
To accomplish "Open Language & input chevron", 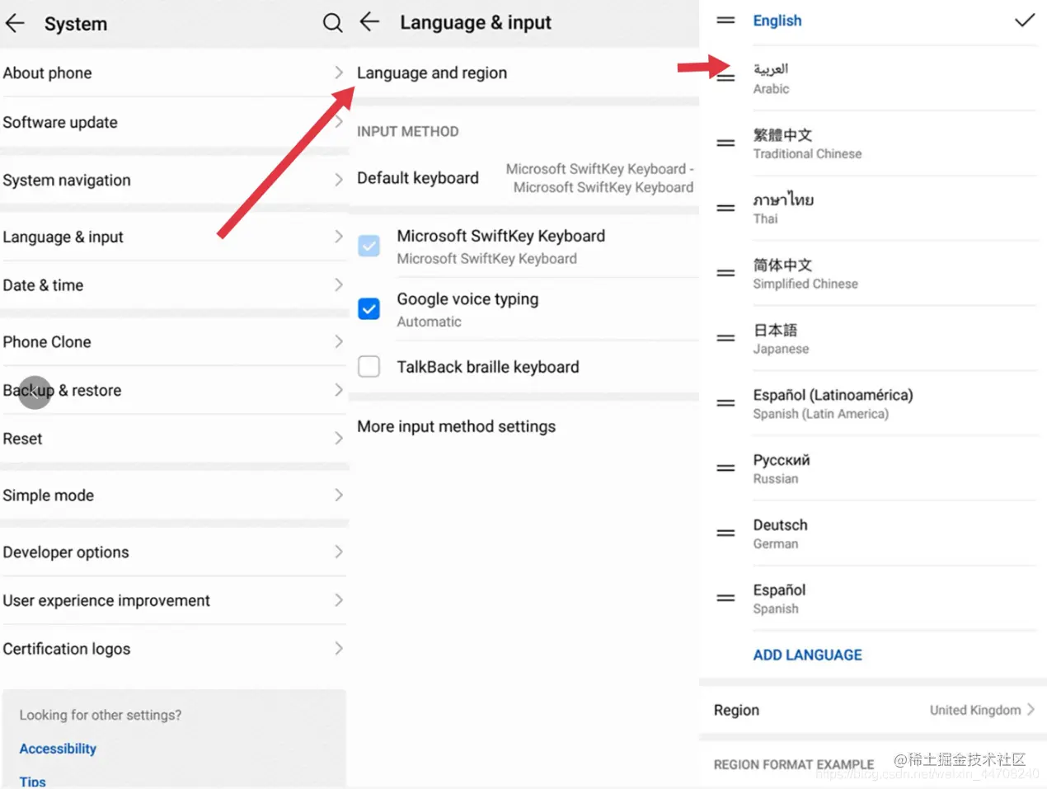I will pos(338,237).
